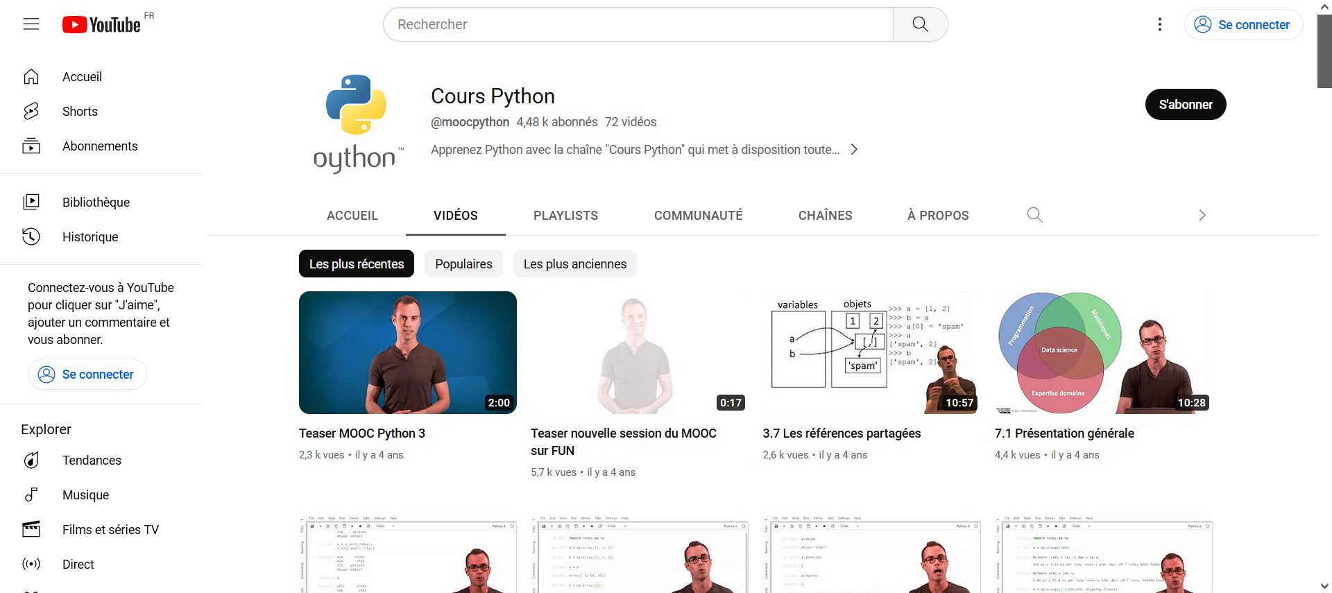Click the Shorts sidebar label

(80, 111)
